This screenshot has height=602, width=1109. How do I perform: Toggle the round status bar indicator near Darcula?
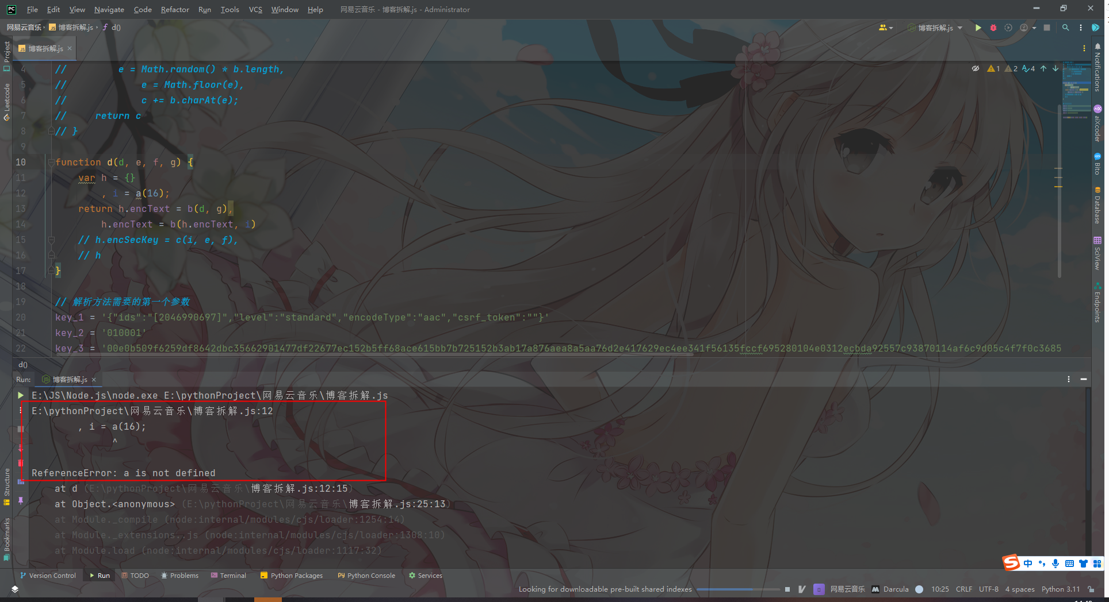tap(919, 589)
